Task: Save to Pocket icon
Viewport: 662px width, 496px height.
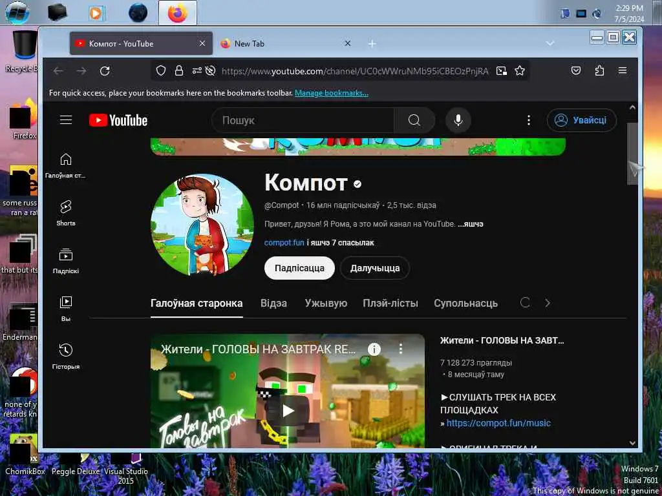Action: [x=576, y=71]
